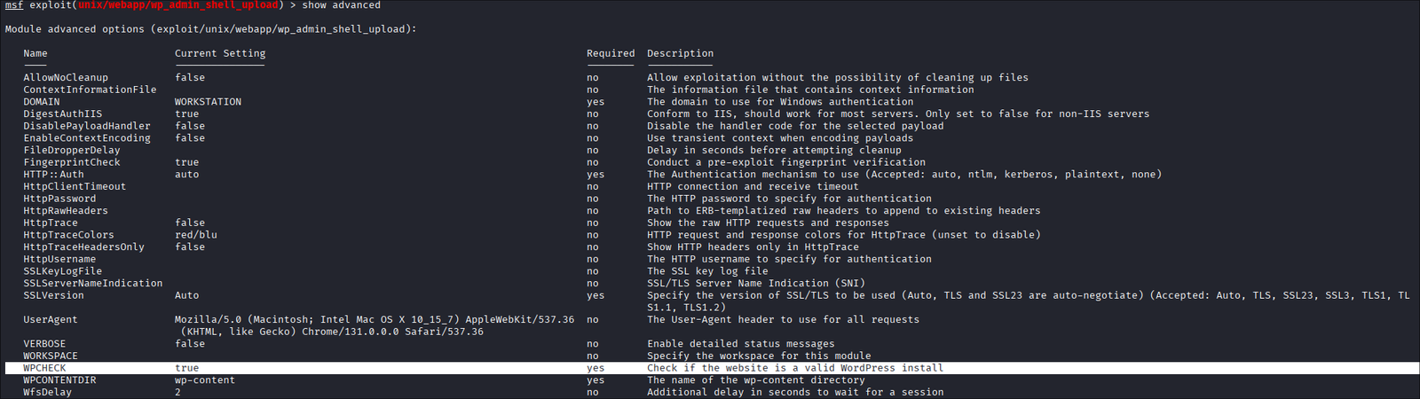Click the SSLVersion option name

click(53, 295)
